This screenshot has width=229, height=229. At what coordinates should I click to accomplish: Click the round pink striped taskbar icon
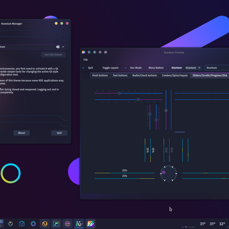click(x=68, y=223)
